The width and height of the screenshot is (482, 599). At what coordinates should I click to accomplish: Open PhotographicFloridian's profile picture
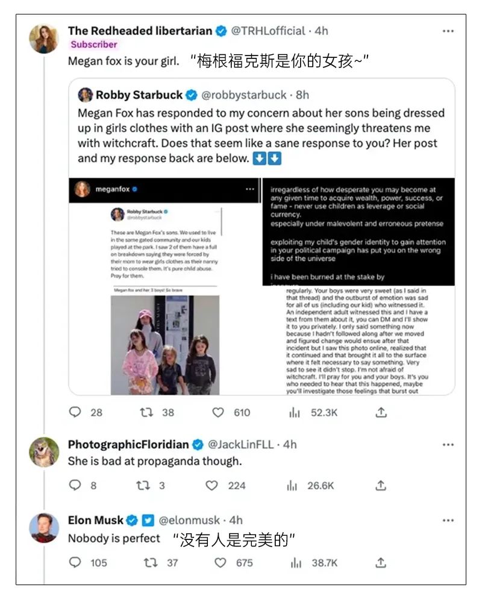tap(45, 453)
